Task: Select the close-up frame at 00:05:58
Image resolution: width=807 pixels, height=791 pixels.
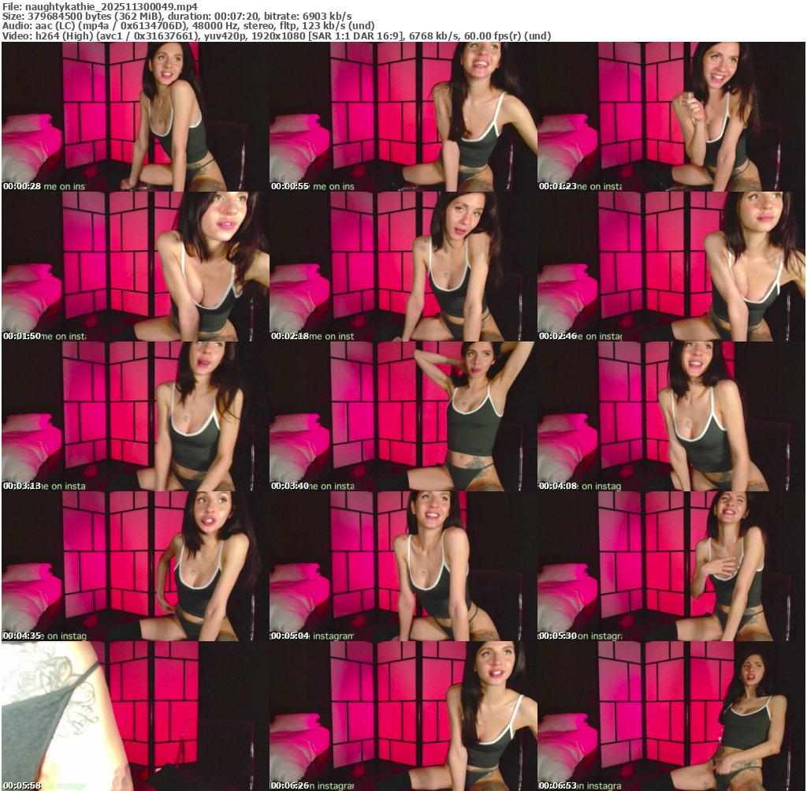Action: tap(135, 716)
